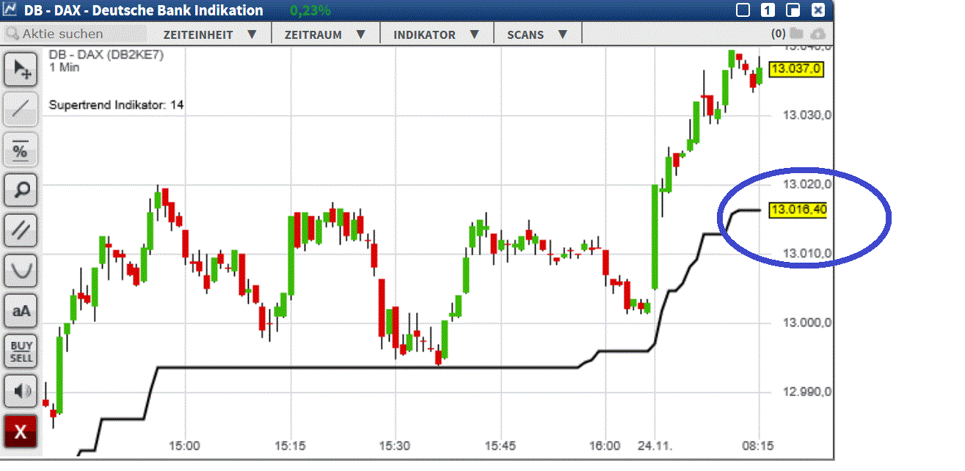965x471 pixels.
Task: Open the percentage measurement tool
Action: (20, 150)
